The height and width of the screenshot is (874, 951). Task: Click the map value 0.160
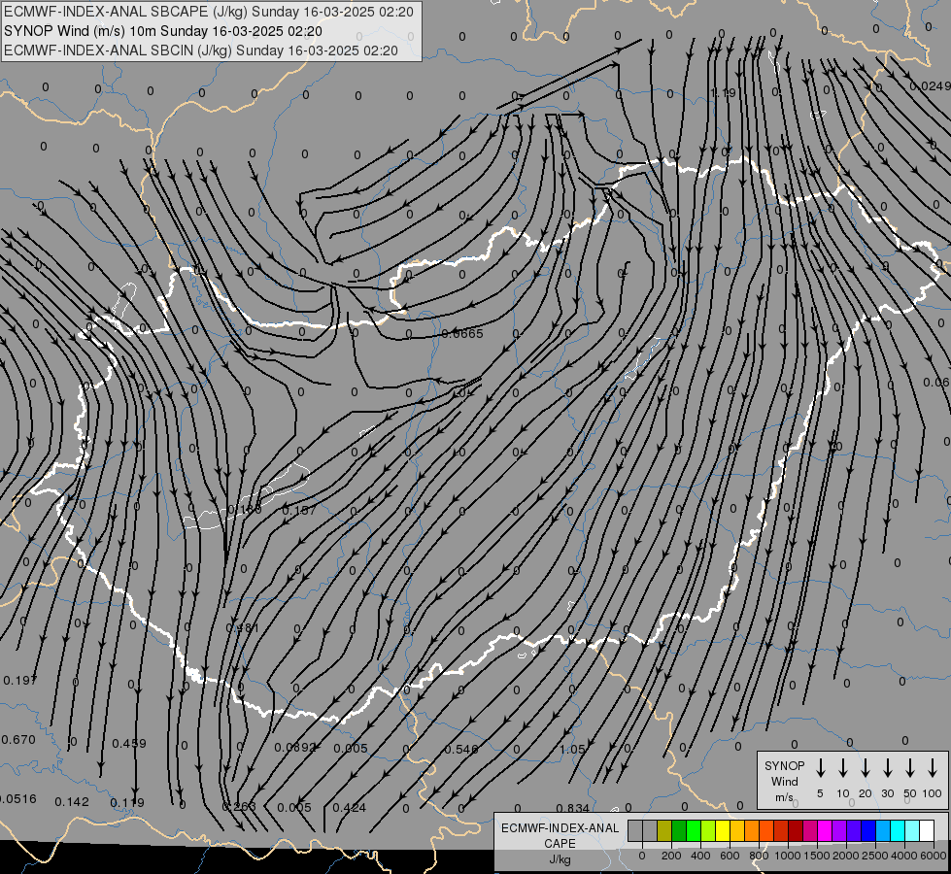pyautogui.click(x=245, y=510)
